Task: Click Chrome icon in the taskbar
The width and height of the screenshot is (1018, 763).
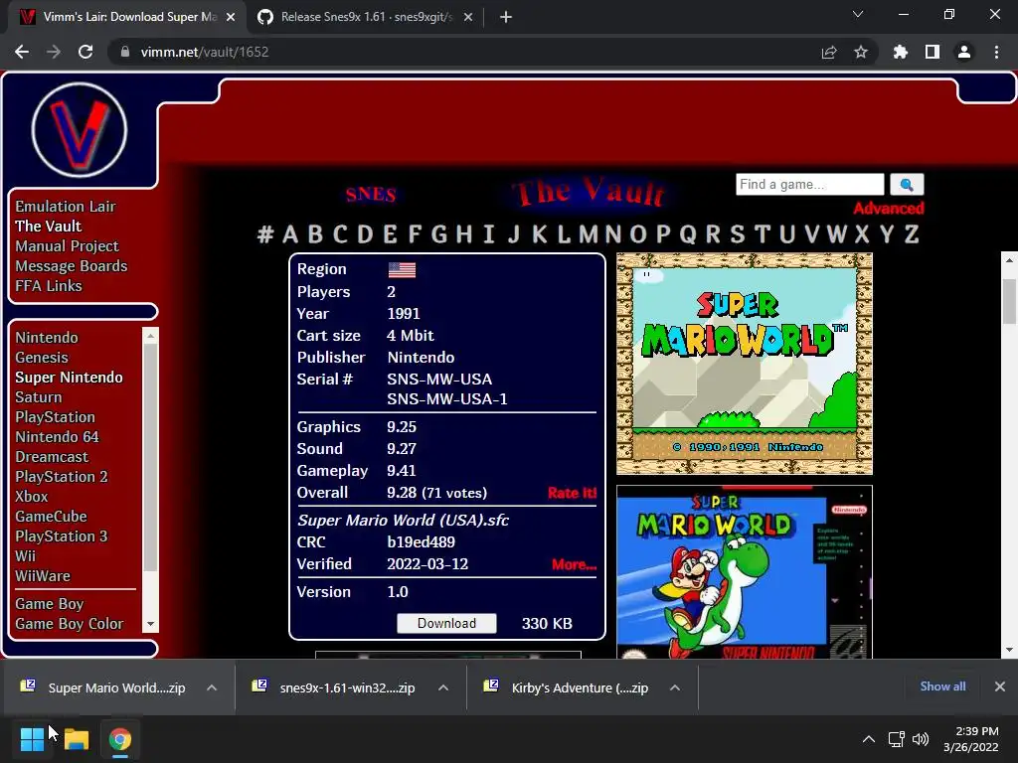Action: click(x=120, y=739)
